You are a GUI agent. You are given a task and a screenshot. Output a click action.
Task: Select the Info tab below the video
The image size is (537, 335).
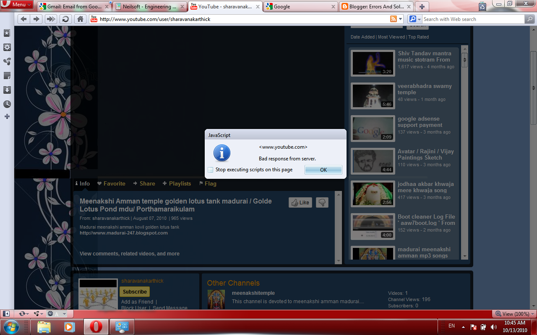[x=82, y=183]
